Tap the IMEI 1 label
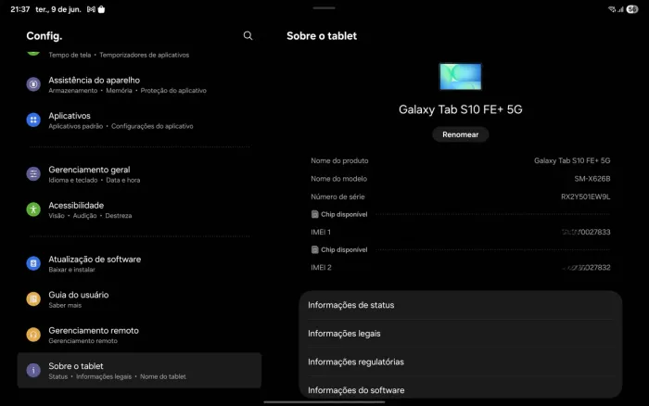 (x=321, y=232)
